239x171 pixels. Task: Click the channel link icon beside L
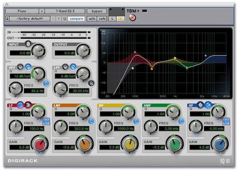(x=120, y=19)
